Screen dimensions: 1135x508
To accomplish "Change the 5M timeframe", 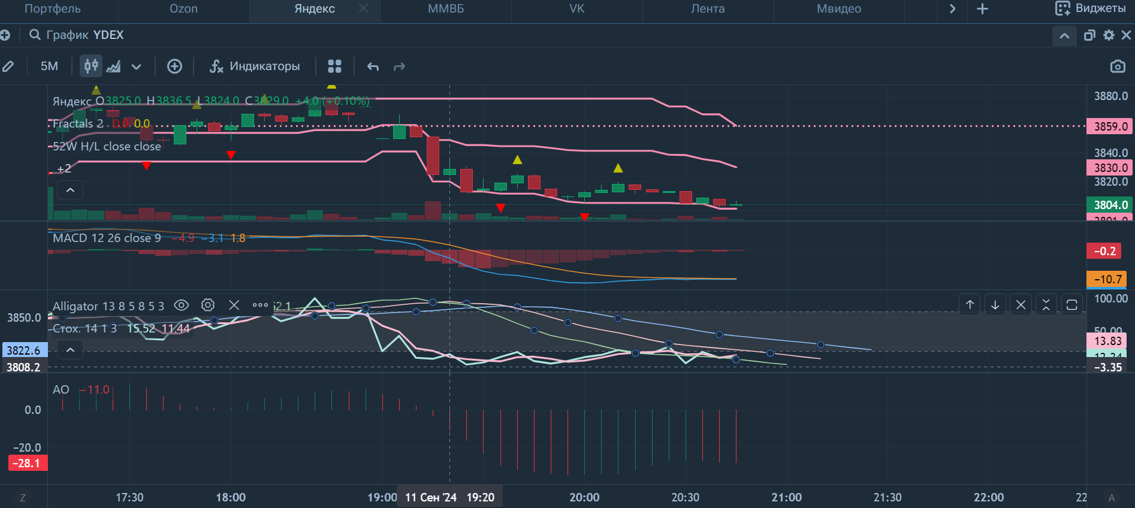I will [49, 66].
